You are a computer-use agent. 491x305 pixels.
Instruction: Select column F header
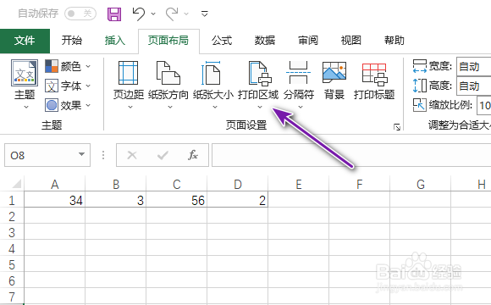pyautogui.click(x=360, y=185)
